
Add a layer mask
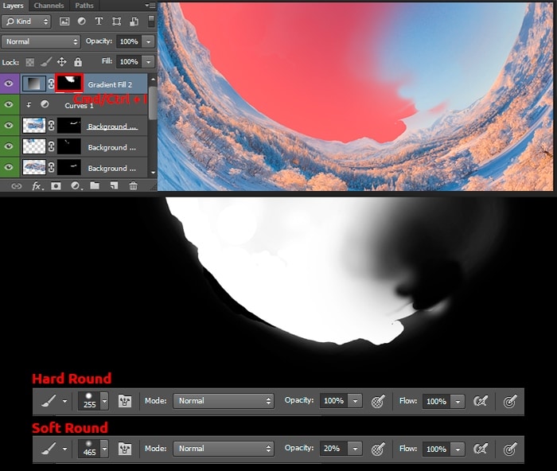(x=56, y=185)
